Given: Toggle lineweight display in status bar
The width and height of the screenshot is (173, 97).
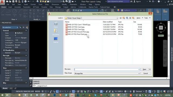Looking at the screenshot, I should (x=78, y=91).
